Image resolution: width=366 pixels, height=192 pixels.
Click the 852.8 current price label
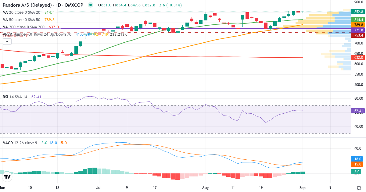[x=359, y=12]
